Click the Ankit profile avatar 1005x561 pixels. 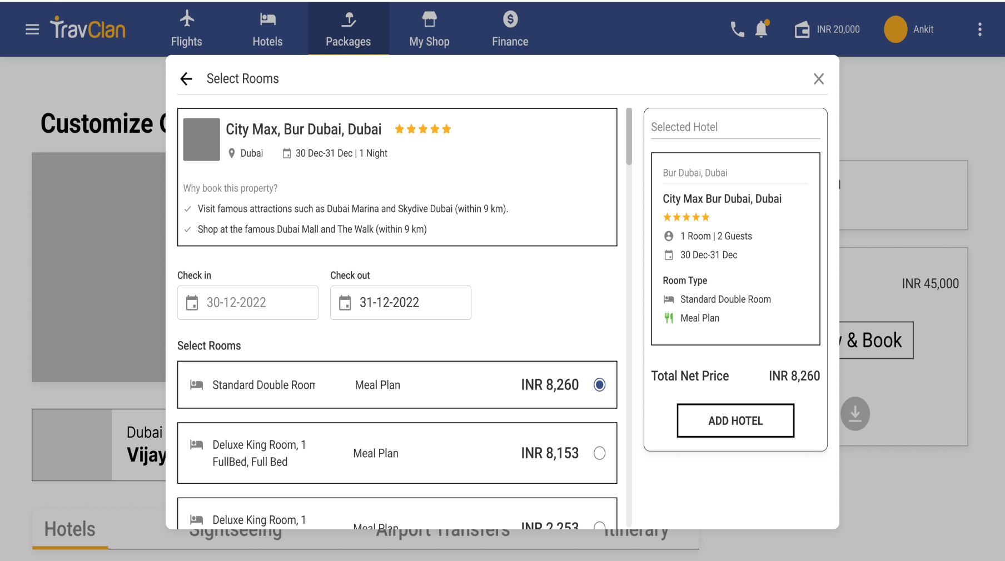(895, 29)
